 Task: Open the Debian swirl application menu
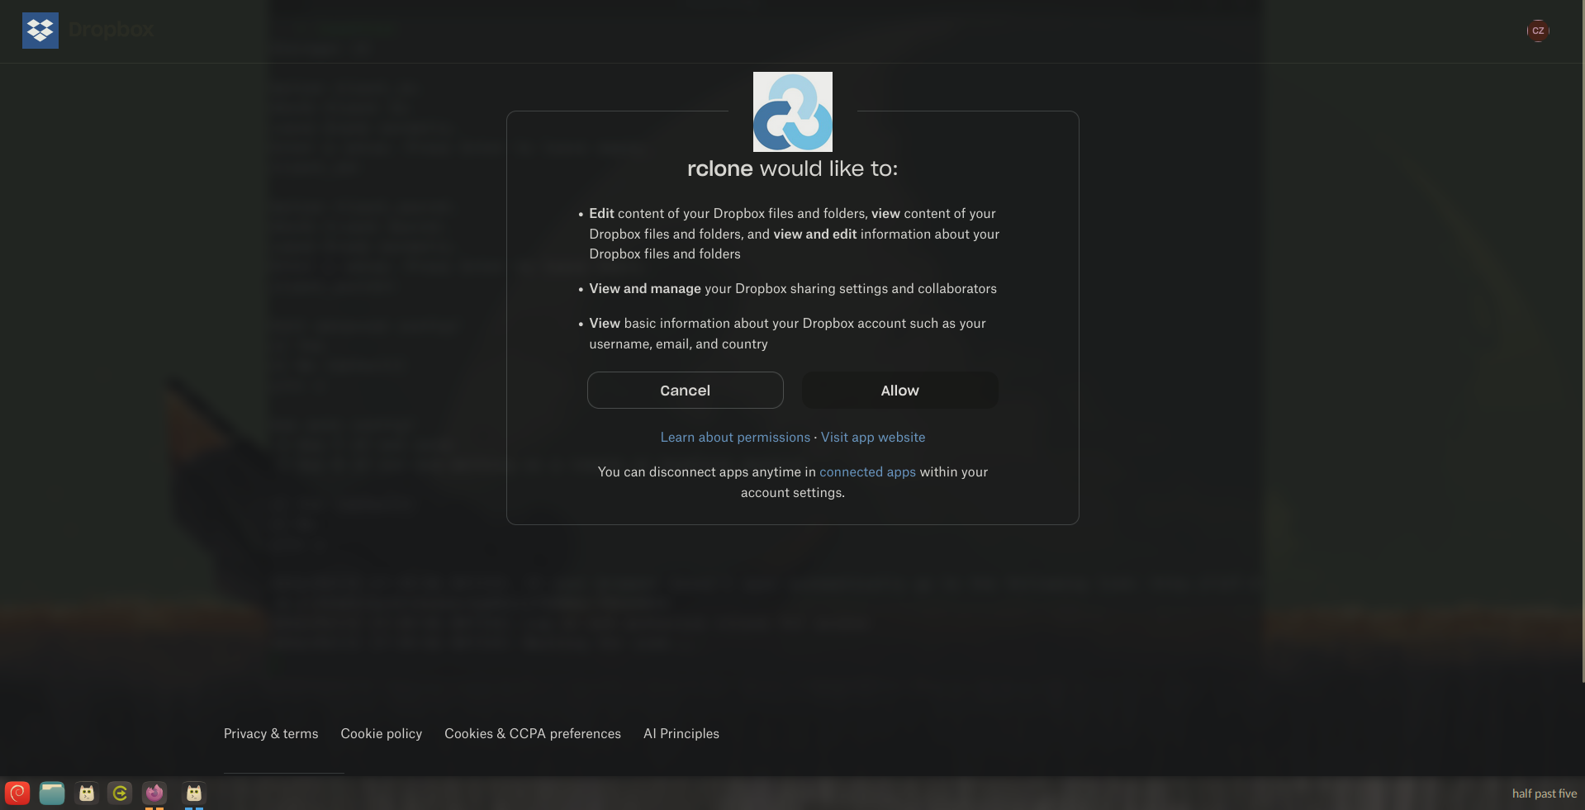coord(17,793)
